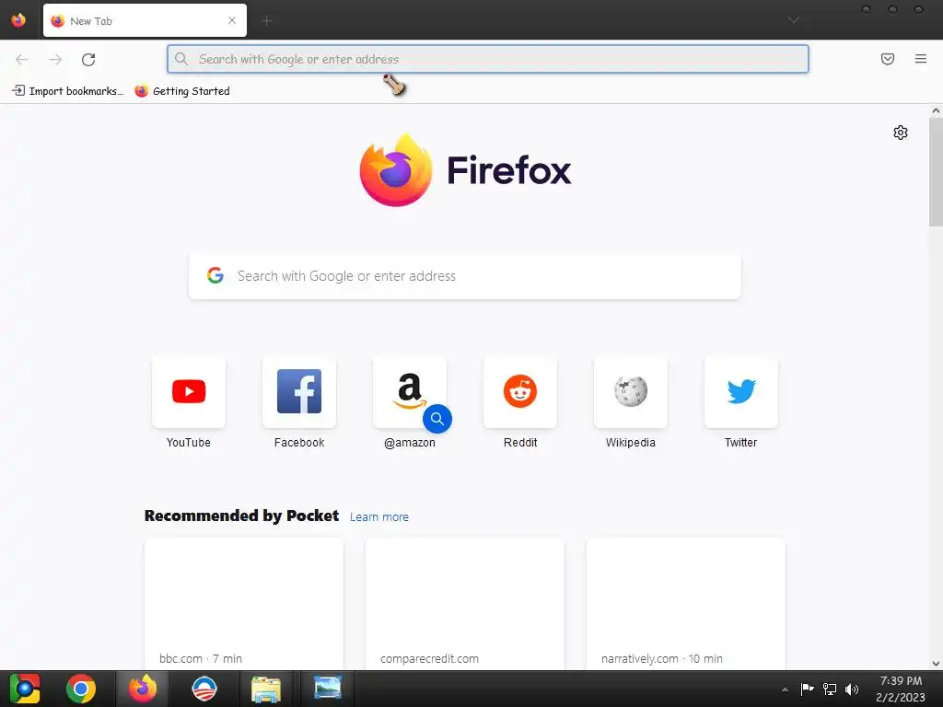Open a new tab with the plus button
Screen dimensions: 943x707
(267, 20)
